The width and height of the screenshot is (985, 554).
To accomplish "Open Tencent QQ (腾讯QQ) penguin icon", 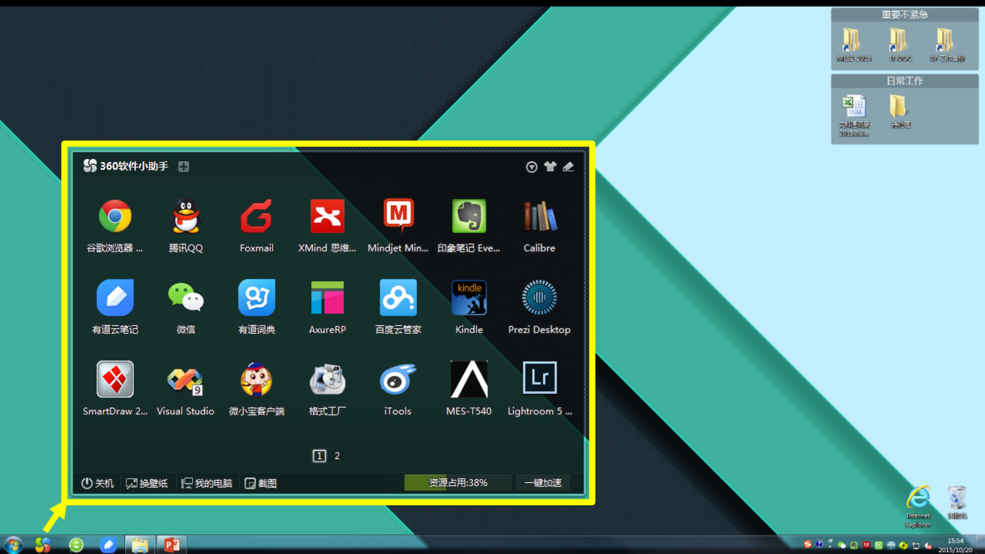I will point(186,216).
